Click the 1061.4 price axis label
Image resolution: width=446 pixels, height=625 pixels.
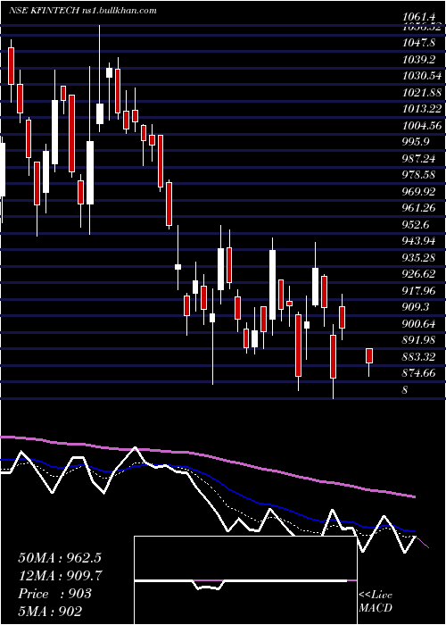(x=419, y=17)
